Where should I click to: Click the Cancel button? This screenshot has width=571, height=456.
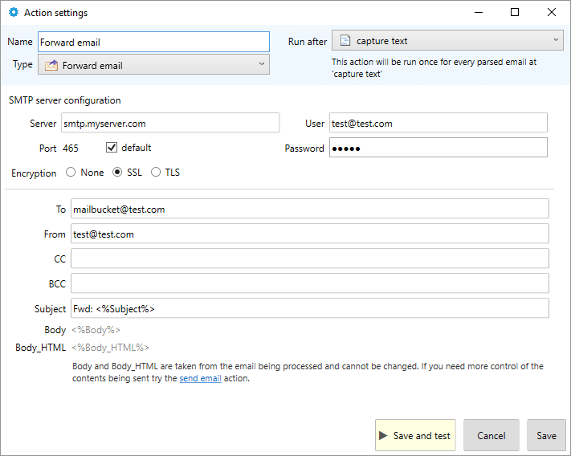point(491,435)
